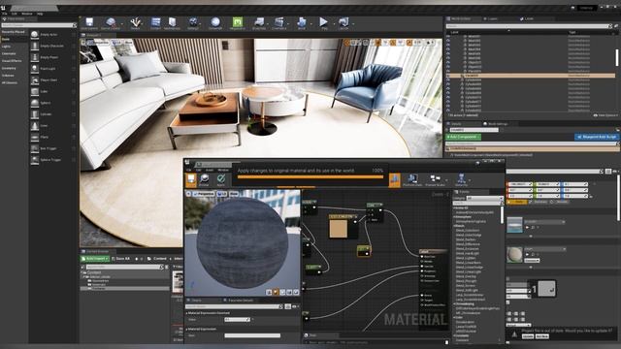
Task: Select the Geometry category in Place Actors
Action: [x=9, y=68]
